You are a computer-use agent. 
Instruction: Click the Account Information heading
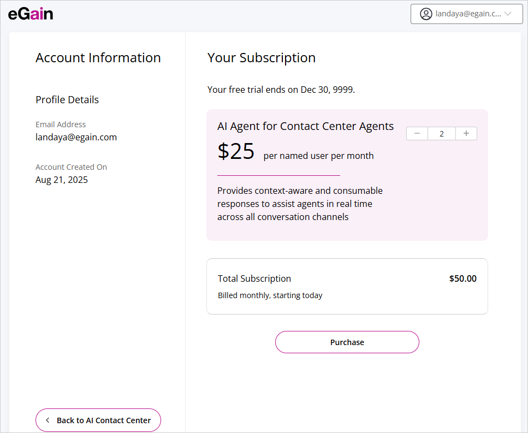tap(98, 58)
